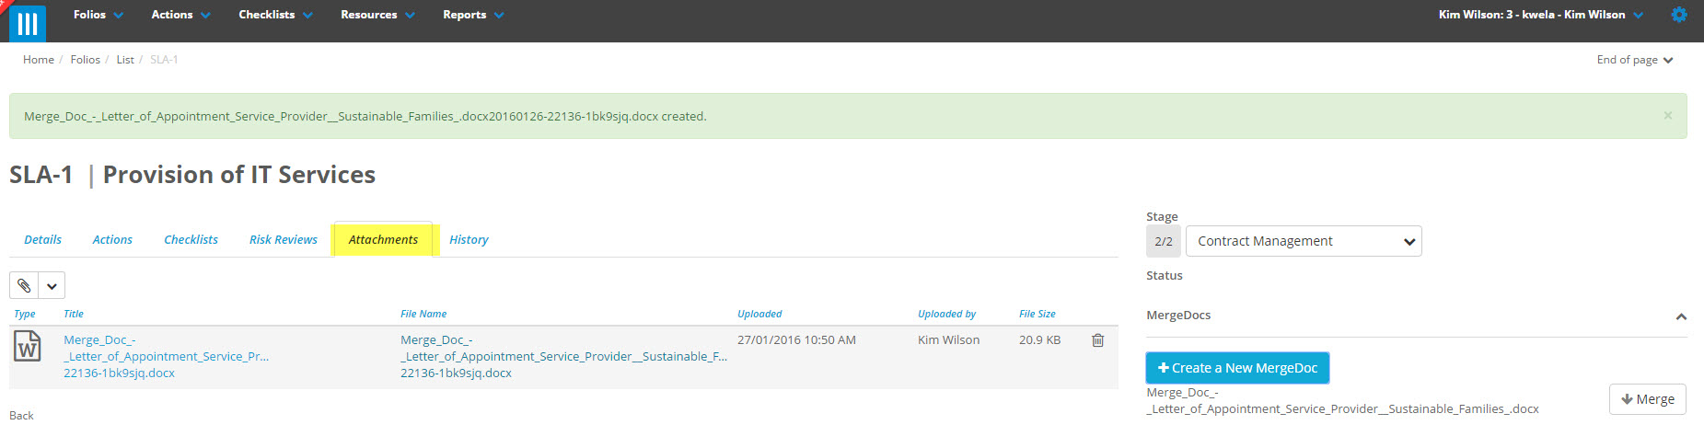Click the Word document file icon
This screenshot has height=425, width=1704.
click(27, 347)
